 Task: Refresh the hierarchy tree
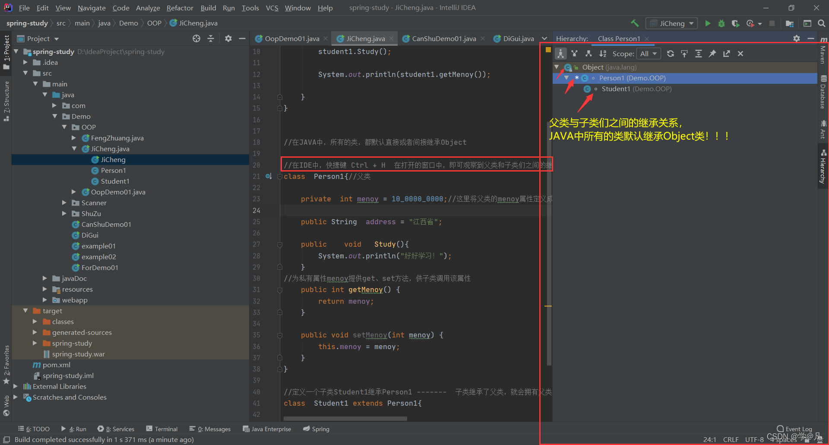[x=670, y=54]
